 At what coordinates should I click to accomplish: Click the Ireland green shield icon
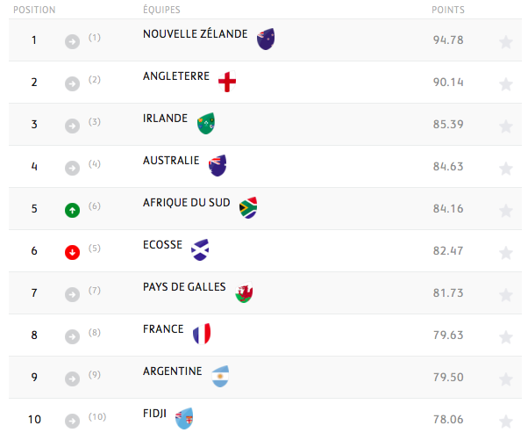206,124
